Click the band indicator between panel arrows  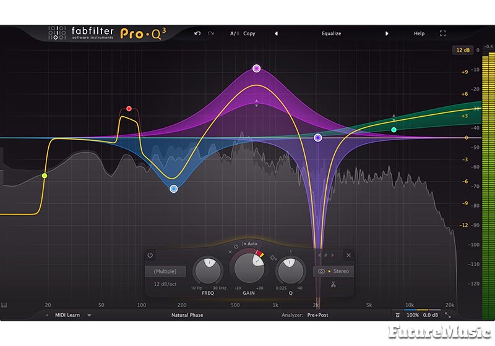tap(326, 255)
